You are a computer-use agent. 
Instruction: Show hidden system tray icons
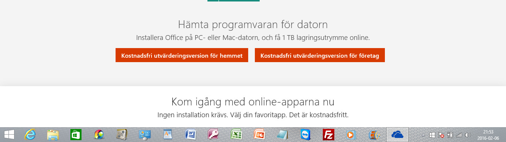(x=423, y=135)
